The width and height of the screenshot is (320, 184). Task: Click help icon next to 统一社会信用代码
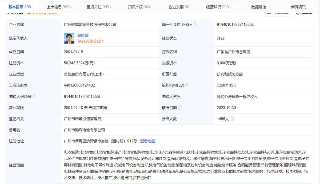(195, 25)
